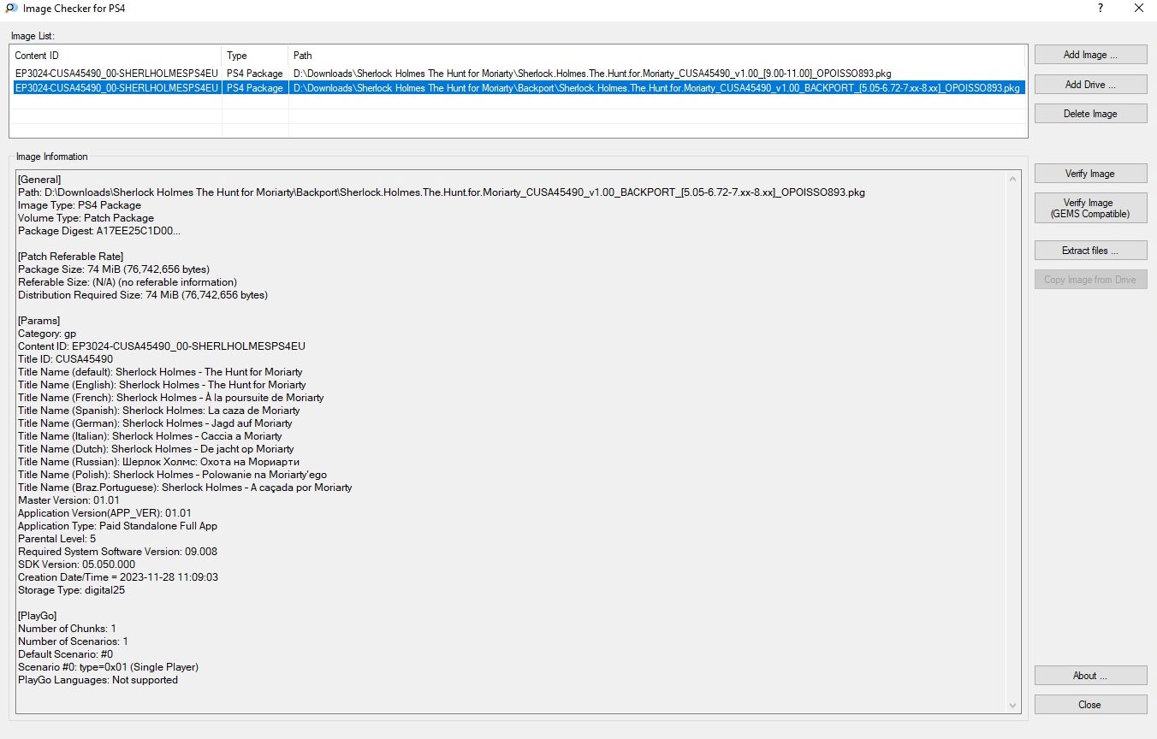Click the Title Name (Polish) line

(x=172, y=475)
